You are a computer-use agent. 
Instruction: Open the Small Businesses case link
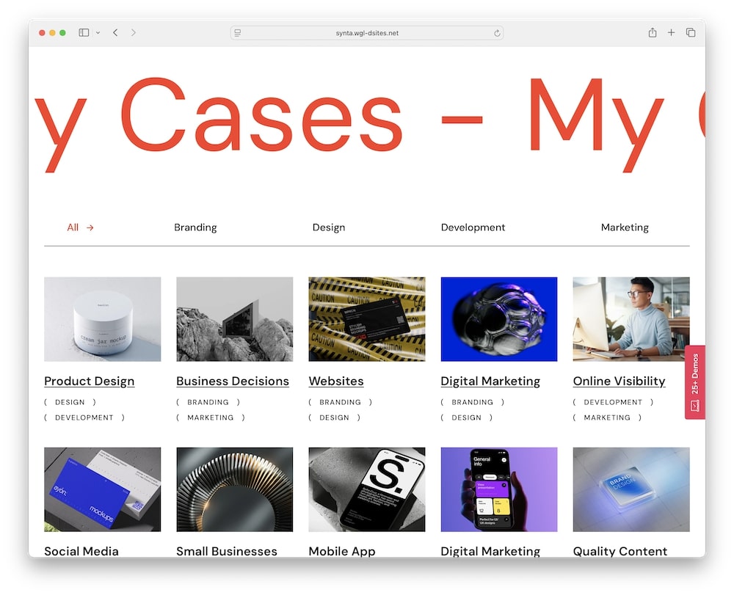coord(227,551)
